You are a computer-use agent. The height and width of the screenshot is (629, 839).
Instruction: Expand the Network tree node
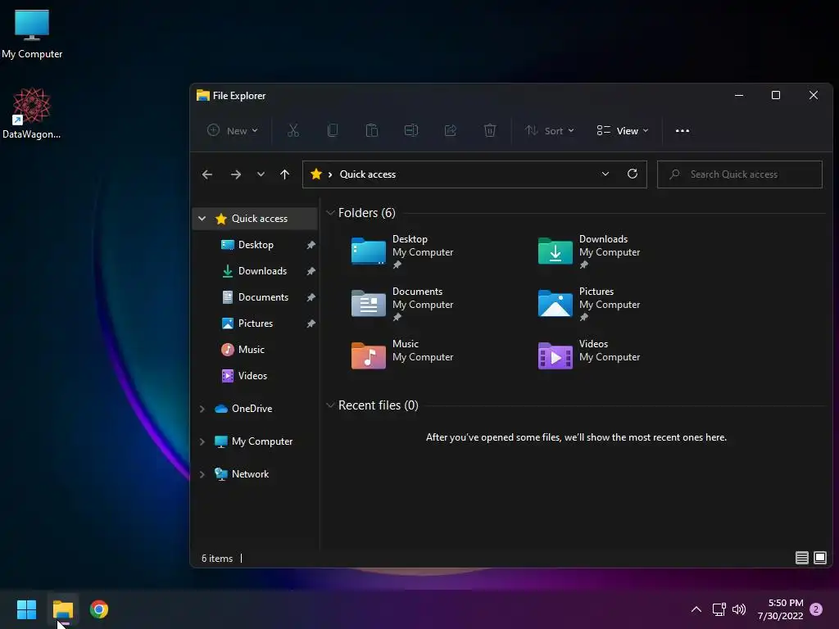(x=202, y=474)
